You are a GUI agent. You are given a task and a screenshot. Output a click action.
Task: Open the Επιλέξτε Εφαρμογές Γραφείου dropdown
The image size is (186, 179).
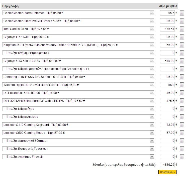78,149
